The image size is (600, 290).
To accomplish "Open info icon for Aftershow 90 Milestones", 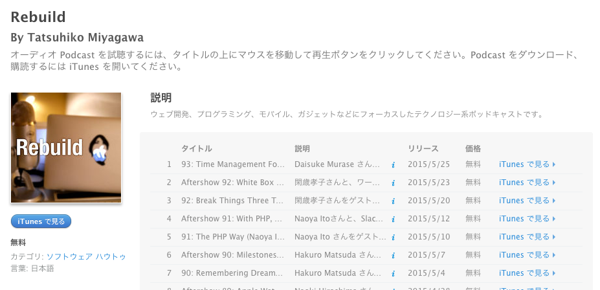I will [393, 255].
